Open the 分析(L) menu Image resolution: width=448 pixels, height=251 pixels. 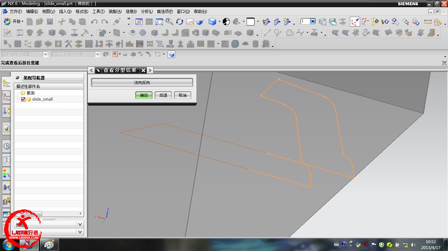[x=147, y=11]
